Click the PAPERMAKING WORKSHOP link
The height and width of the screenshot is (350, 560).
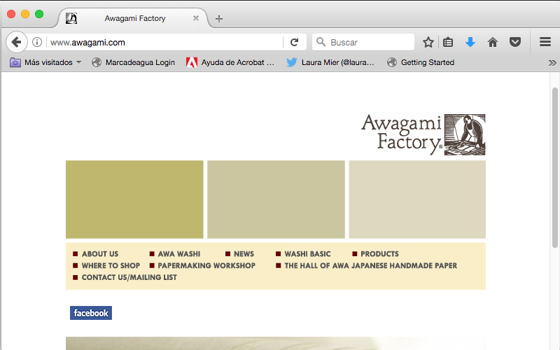tap(206, 266)
